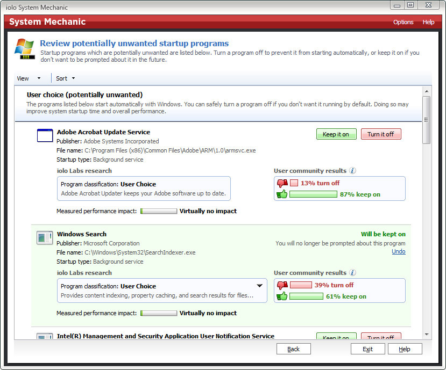Click thumbs-down icon next to 39% turn off
The height and width of the screenshot is (370, 446).
pyautogui.click(x=282, y=285)
